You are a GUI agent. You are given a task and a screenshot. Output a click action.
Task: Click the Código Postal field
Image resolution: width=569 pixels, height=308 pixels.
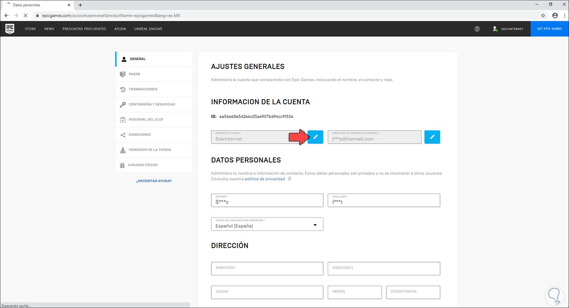413,292
